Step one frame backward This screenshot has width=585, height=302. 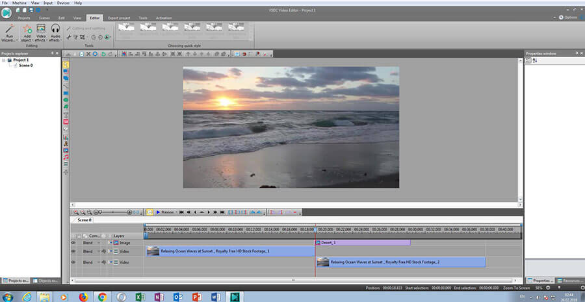(195, 212)
